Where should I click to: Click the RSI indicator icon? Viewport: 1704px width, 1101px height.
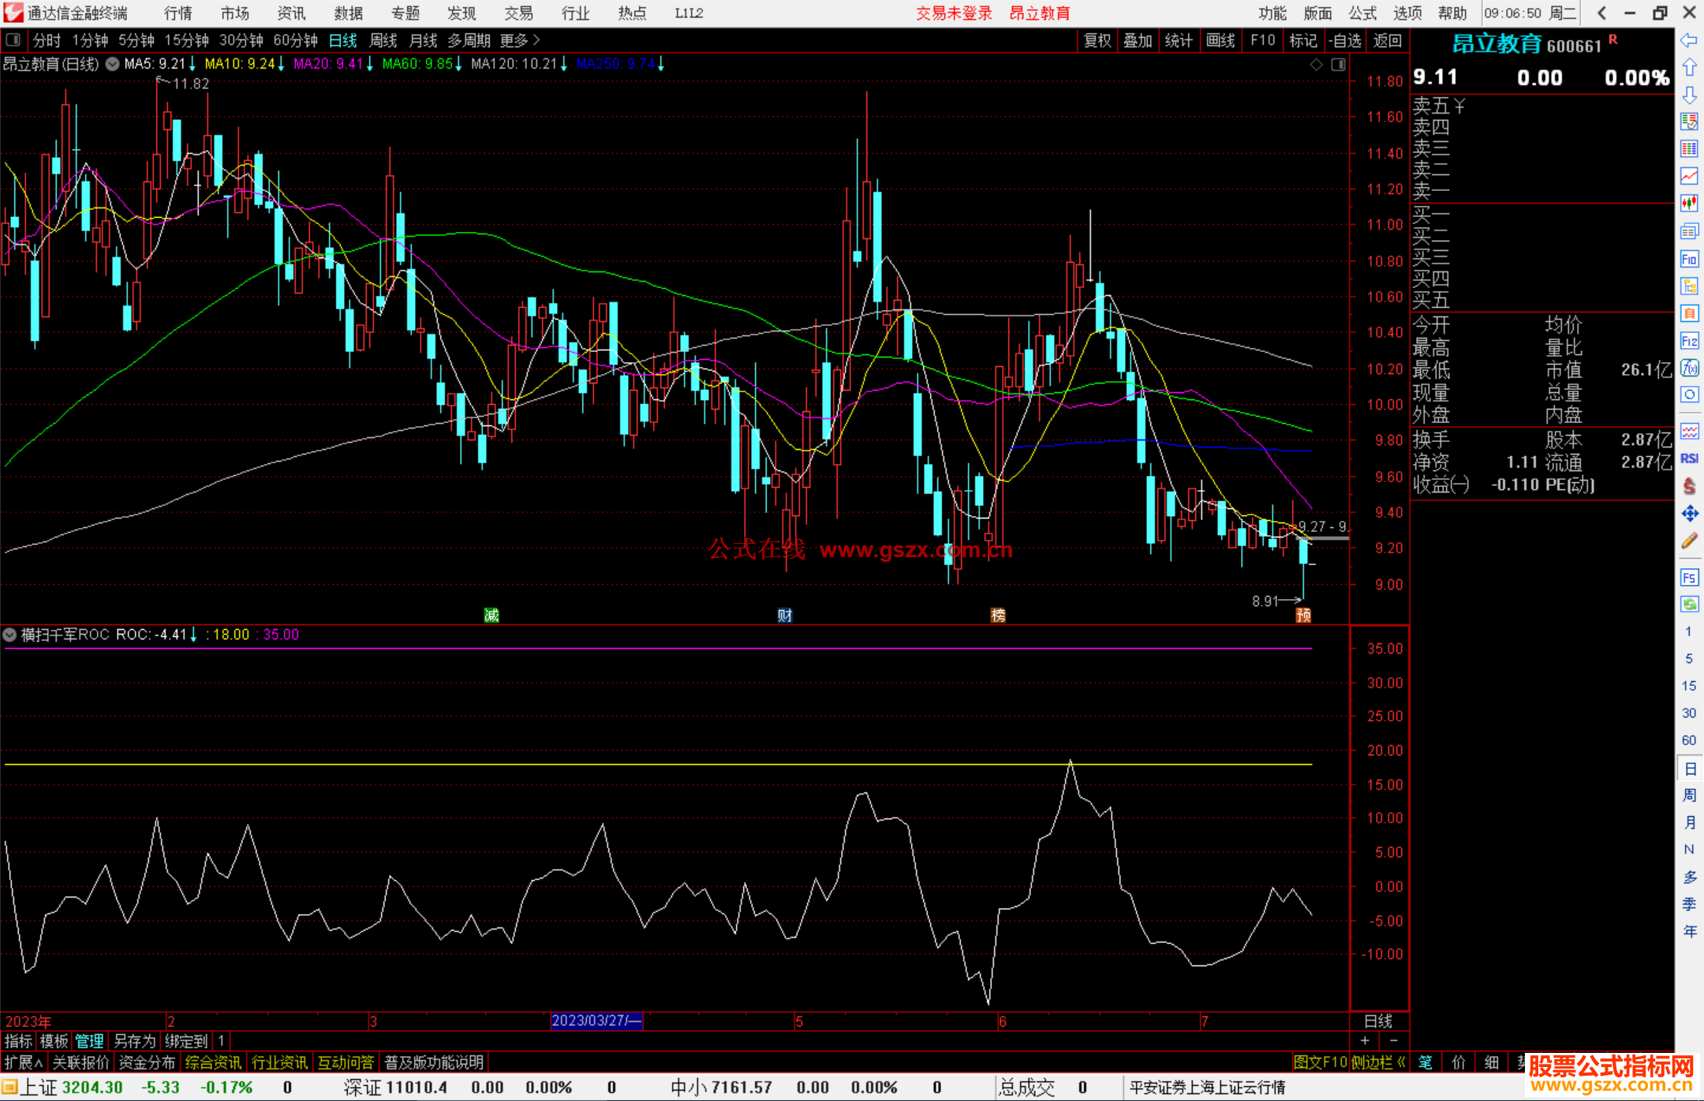[1689, 459]
